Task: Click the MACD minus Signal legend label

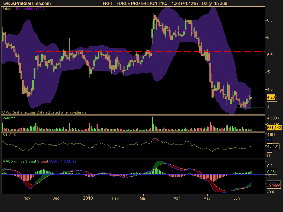Action: 19,161
